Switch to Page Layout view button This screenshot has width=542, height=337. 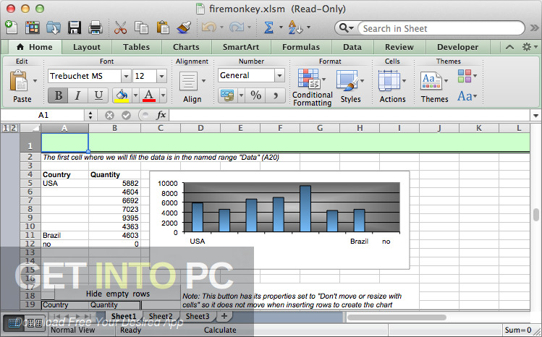pos(35,323)
